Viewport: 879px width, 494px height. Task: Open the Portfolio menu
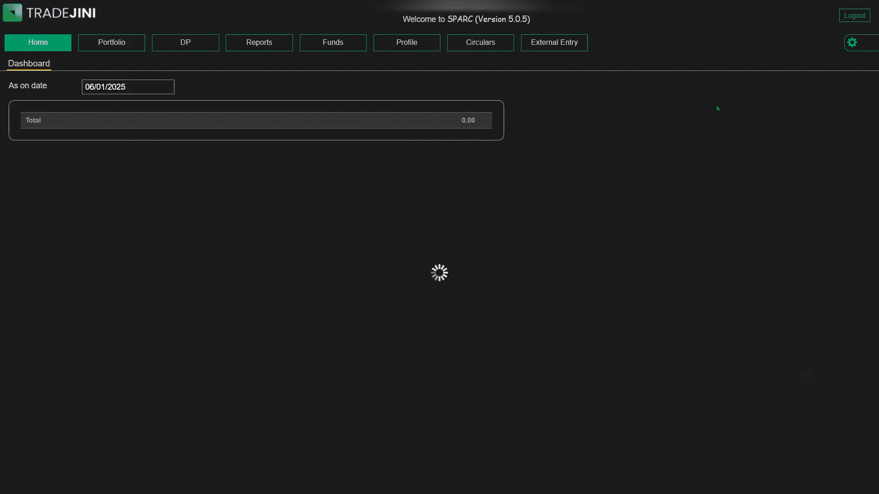[112, 43]
